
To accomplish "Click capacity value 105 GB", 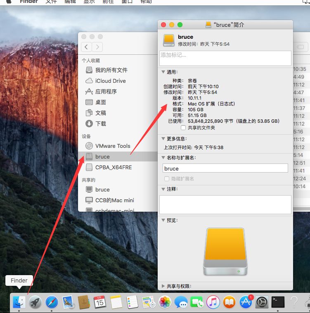I will click(x=196, y=110).
